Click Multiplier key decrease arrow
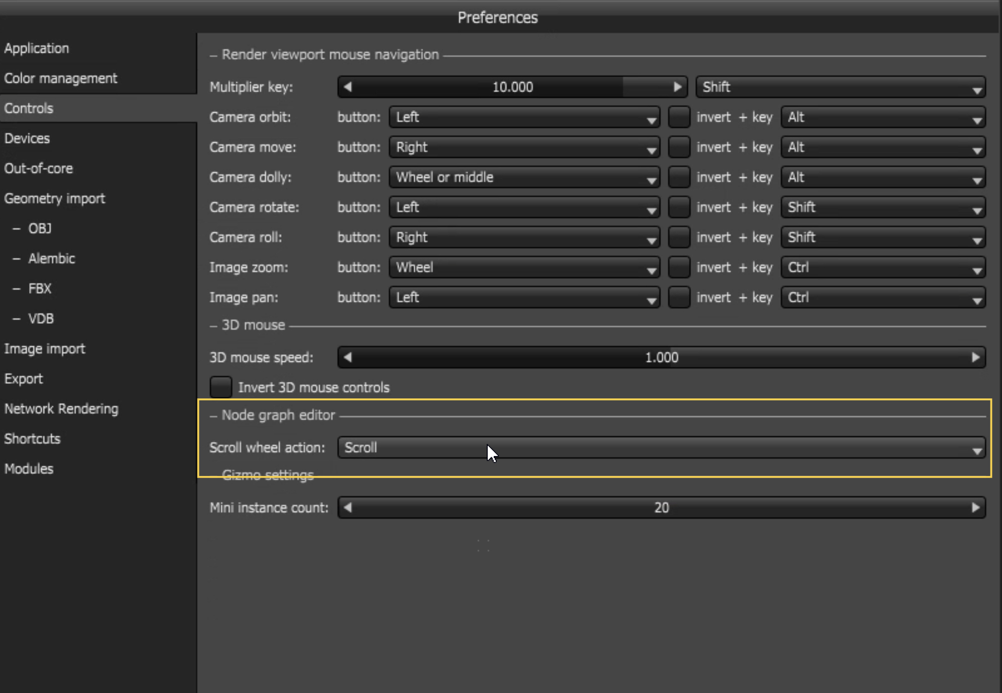The width and height of the screenshot is (1002, 693). pos(348,87)
